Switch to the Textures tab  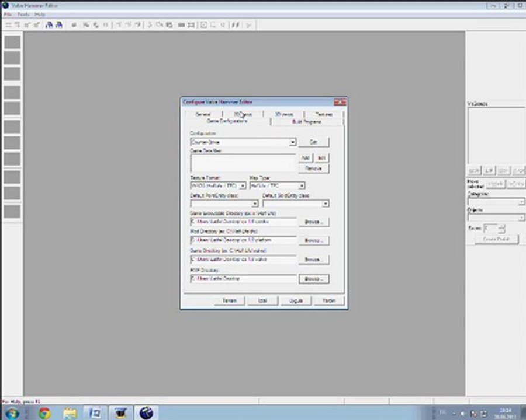[324, 114]
